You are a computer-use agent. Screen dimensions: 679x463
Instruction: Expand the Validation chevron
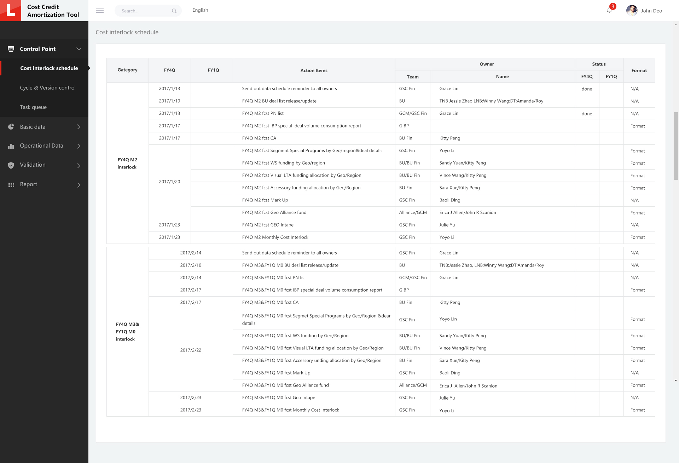click(x=79, y=165)
